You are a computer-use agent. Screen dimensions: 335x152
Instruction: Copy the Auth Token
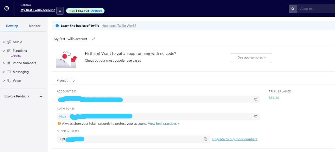[x=256, y=116]
